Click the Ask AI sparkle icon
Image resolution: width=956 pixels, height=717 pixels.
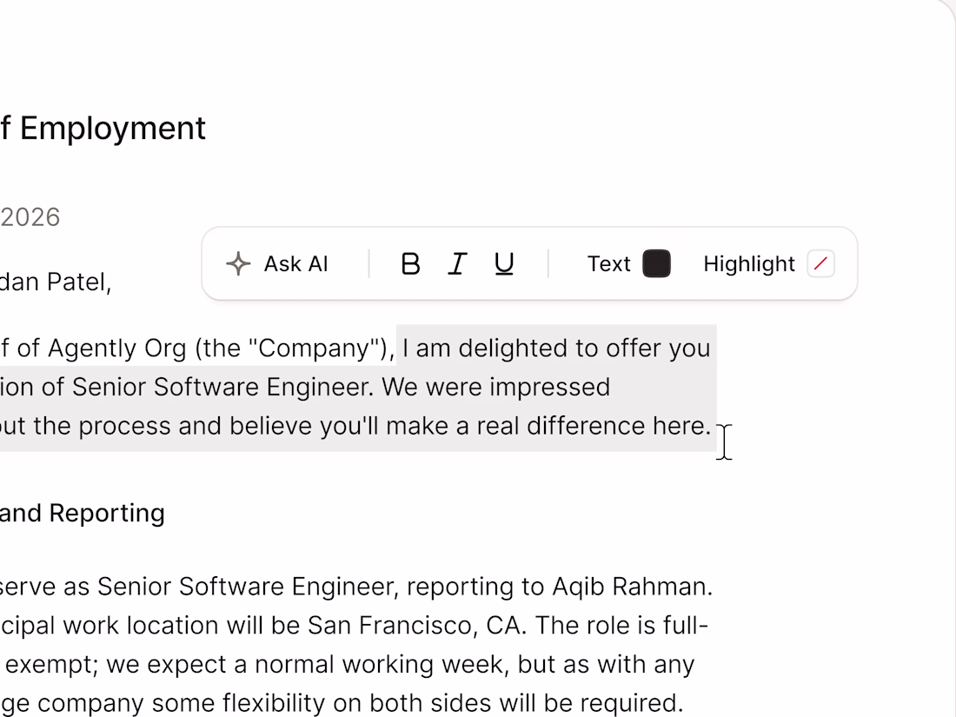point(238,264)
